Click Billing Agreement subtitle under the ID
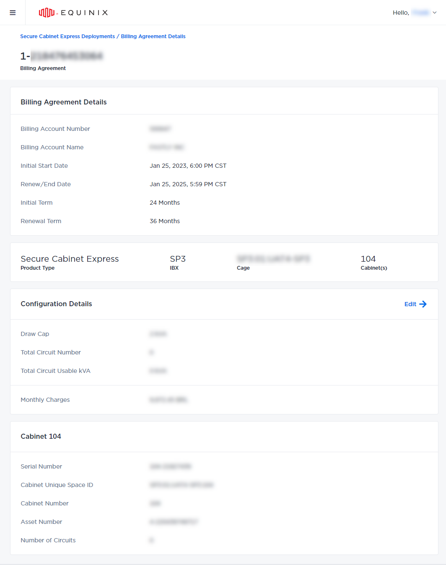The image size is (446, 565). [43, 68]
